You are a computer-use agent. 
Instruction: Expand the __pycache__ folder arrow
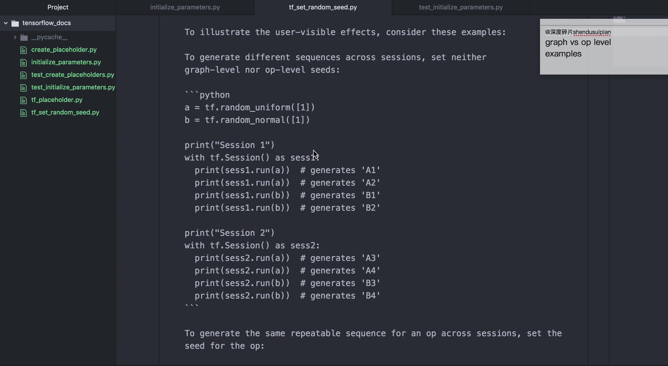click(x=15, y=37)
